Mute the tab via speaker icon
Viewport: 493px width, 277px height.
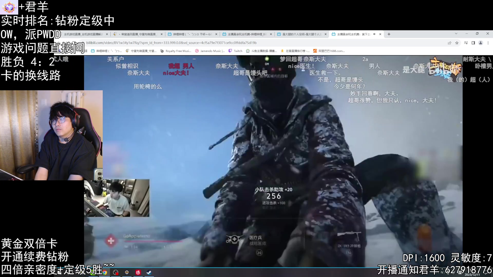pyautogui.click(x=374, y=34)
